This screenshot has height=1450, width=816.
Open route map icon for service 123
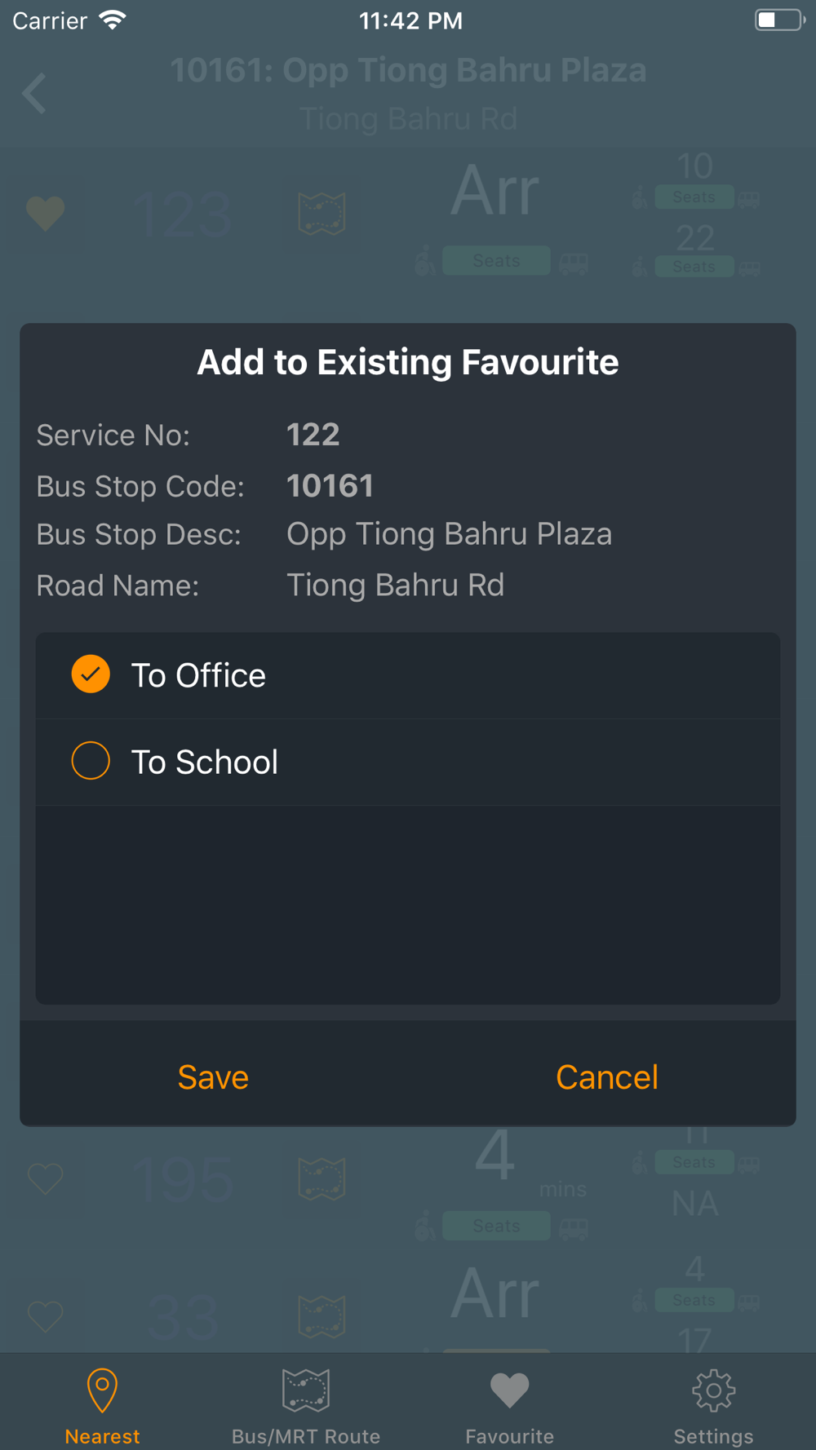pyautogui.click(x=322, y=214)
